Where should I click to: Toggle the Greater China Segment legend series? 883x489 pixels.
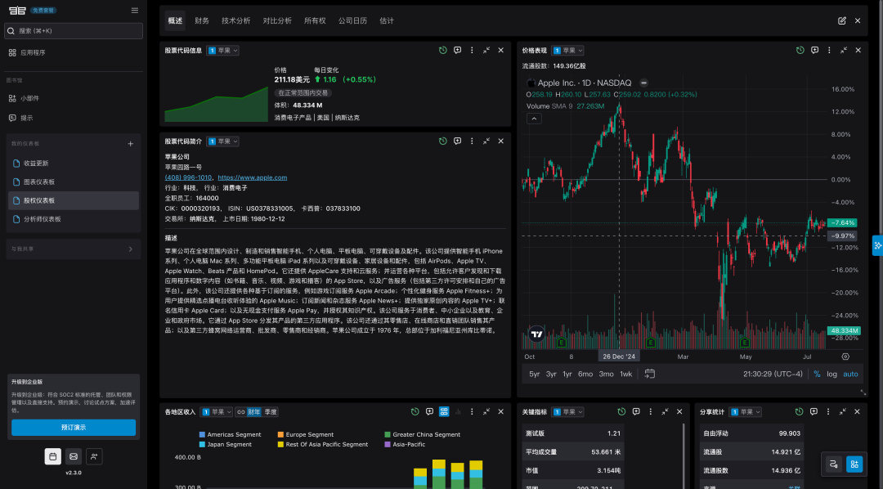(423, 434)
